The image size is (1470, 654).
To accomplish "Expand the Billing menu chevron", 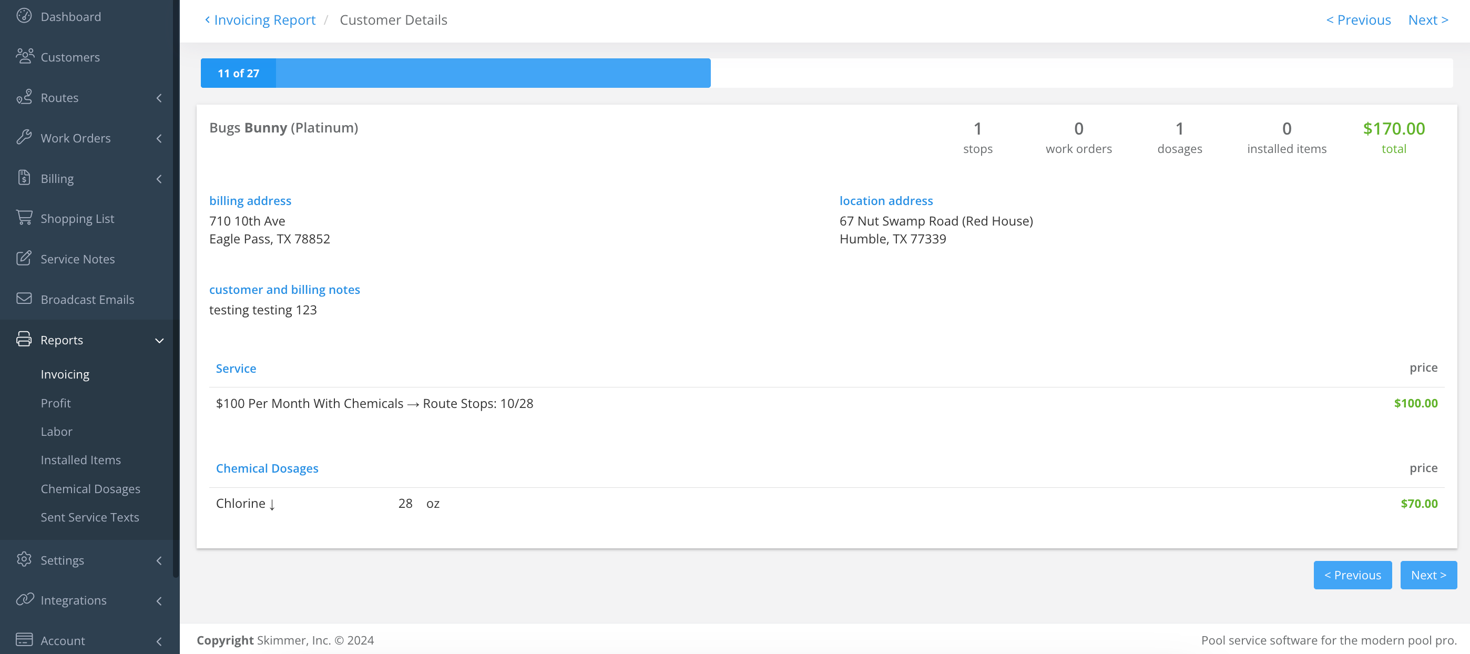I will point(159,179).
